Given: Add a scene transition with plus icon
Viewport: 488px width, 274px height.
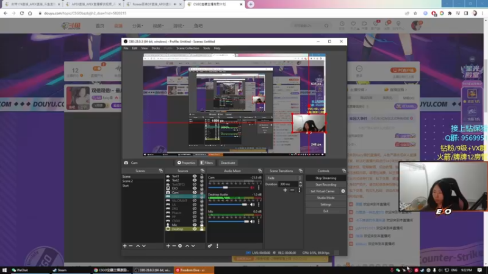Looking at the screenshot, I should pos(285,190).
